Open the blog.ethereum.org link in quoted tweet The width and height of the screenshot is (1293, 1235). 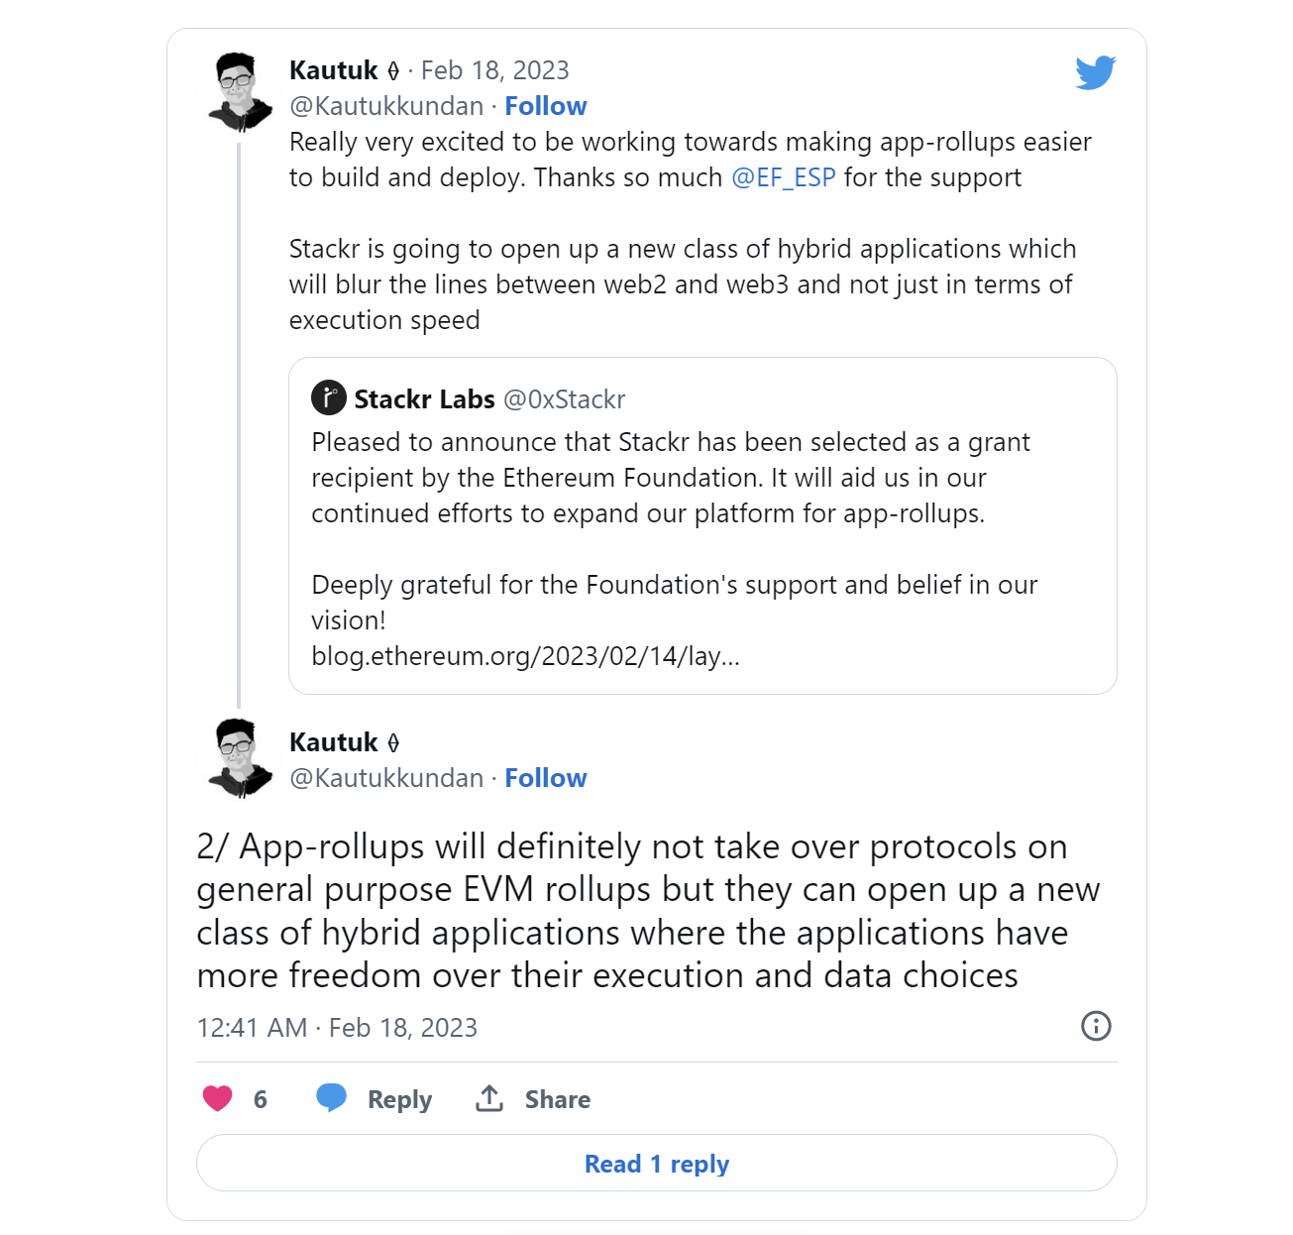pos(525,656)
